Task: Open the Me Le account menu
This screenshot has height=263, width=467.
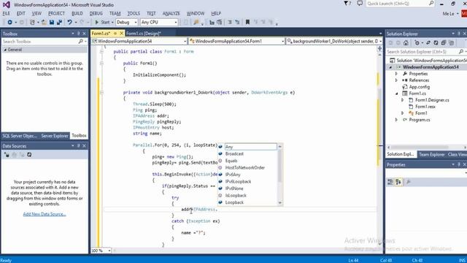Action: pyautogui.click(x=450, y=14)
